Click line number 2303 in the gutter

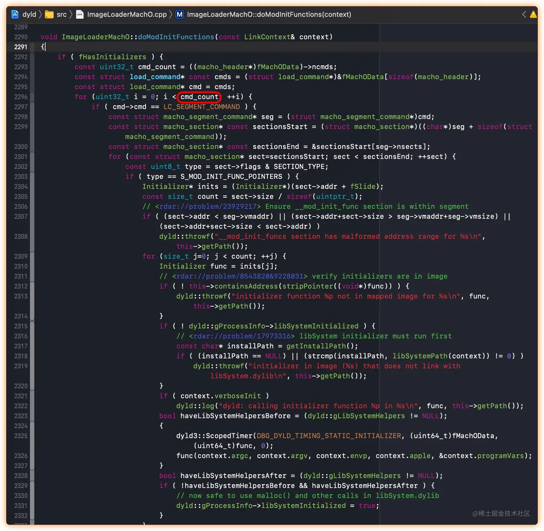pyautogui.click(x=21, y=177)
